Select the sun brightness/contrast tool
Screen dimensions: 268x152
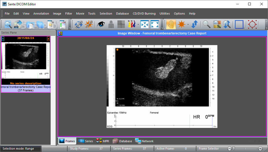pos(182,24)
